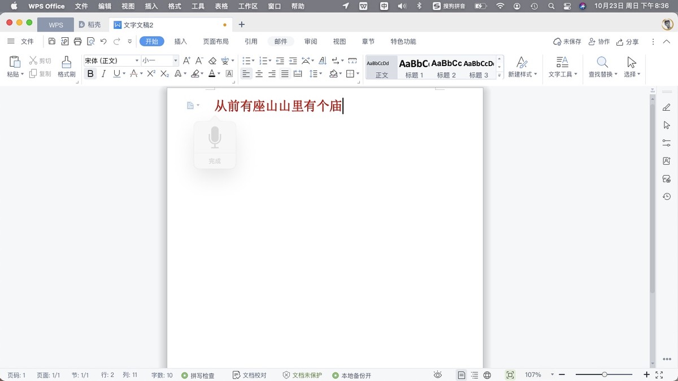Click 新建样式 new style button
The height and width of the screenshot is (381, 678).
click(522, 67)
